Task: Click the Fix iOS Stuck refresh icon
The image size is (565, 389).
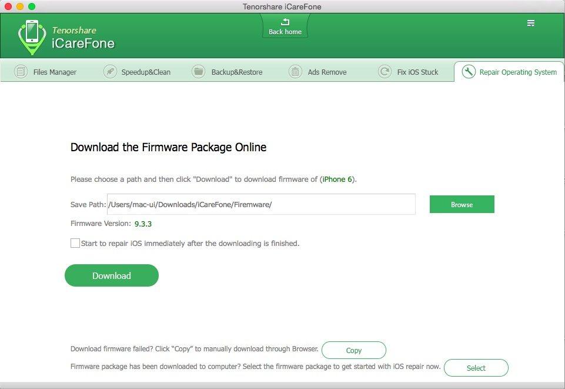Action: [385, 71]
